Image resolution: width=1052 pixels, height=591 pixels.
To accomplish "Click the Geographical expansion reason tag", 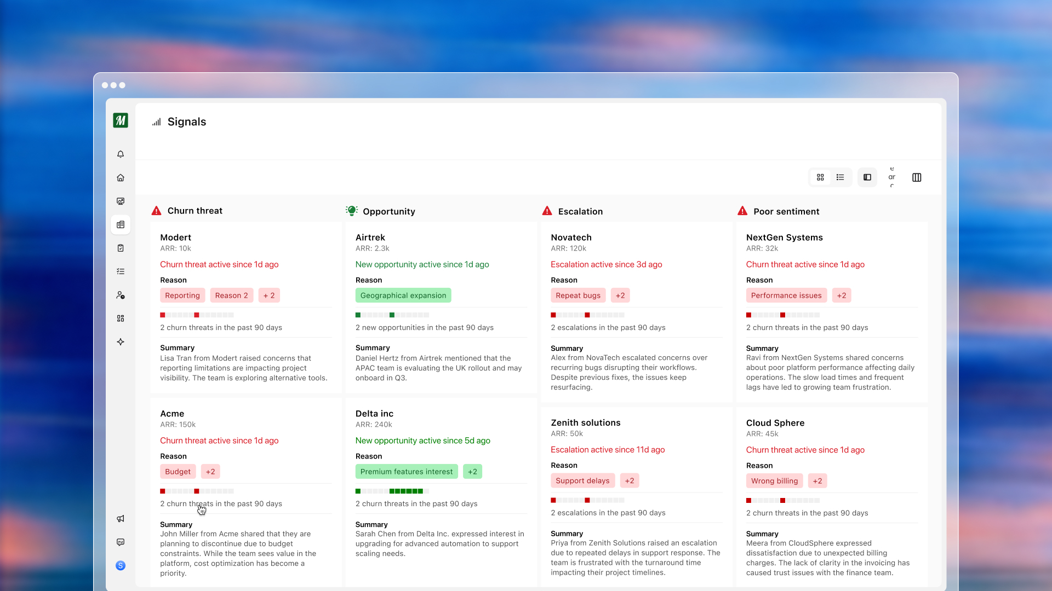I will click(x=403, y=296).
